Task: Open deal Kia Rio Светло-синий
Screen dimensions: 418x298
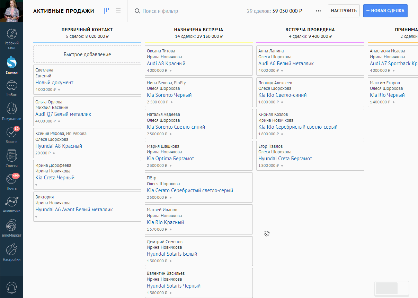Action: [282, 95]
